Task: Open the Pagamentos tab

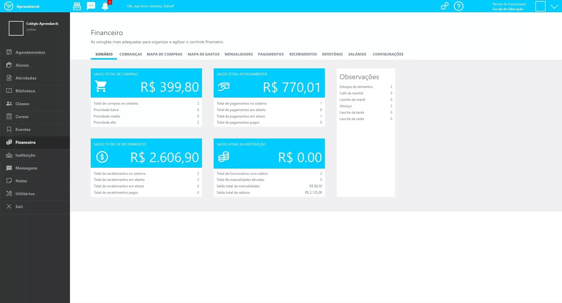Action: pos(271,54)
